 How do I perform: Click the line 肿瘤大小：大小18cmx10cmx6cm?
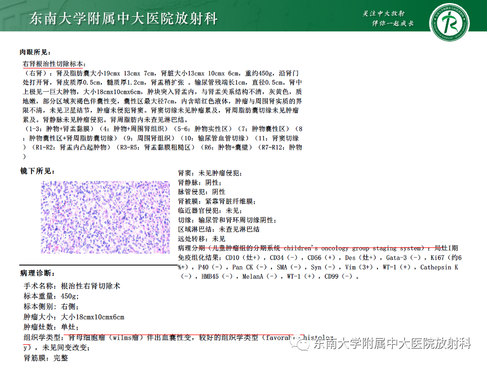[74, 317]
